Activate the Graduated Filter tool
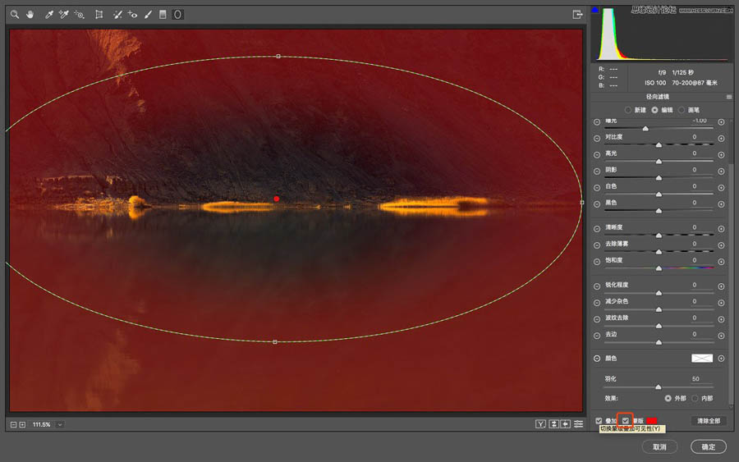Viewport: 739px width, 462px height. pos(163,15)
